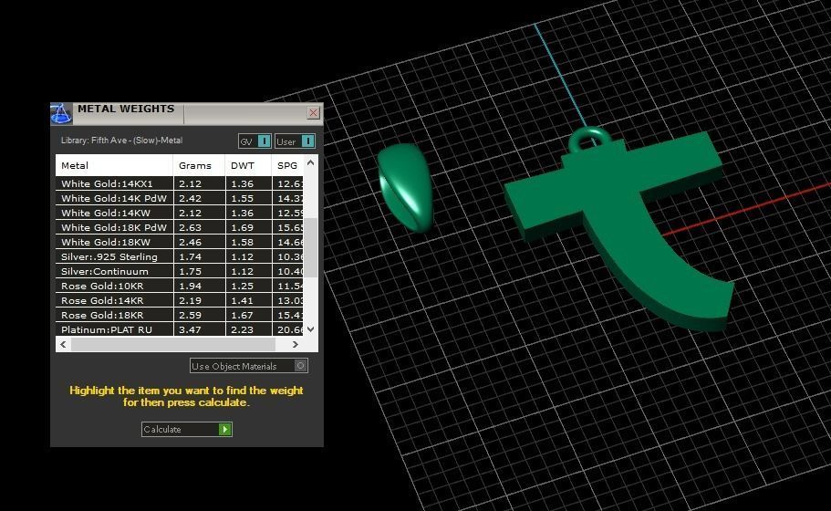Screen dimensions: 831x511
Task: Select the Rose Gold:18KR row
Action: point(180,315)
